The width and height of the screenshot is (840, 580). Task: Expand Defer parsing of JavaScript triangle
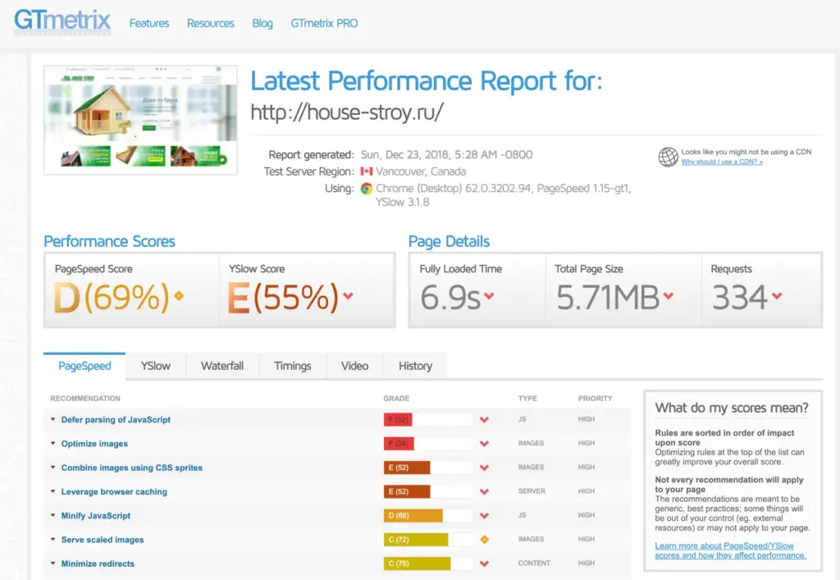[x=53, y=419]
